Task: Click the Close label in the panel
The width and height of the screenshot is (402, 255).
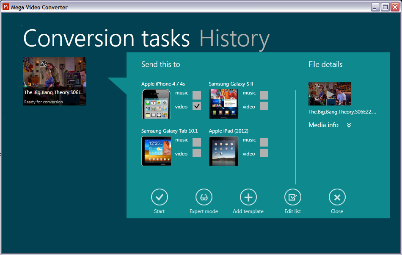Action: pyautogui.click(x=337, y=211)
